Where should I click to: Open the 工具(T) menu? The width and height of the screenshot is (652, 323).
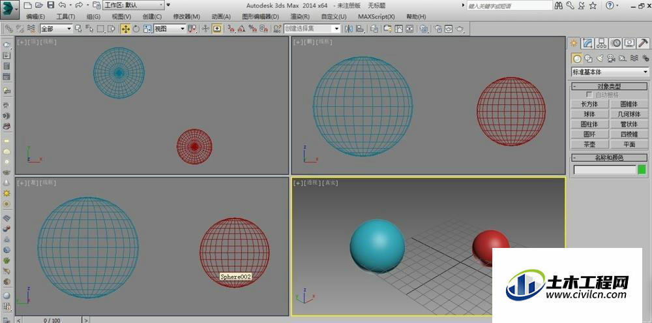[66, 17]
